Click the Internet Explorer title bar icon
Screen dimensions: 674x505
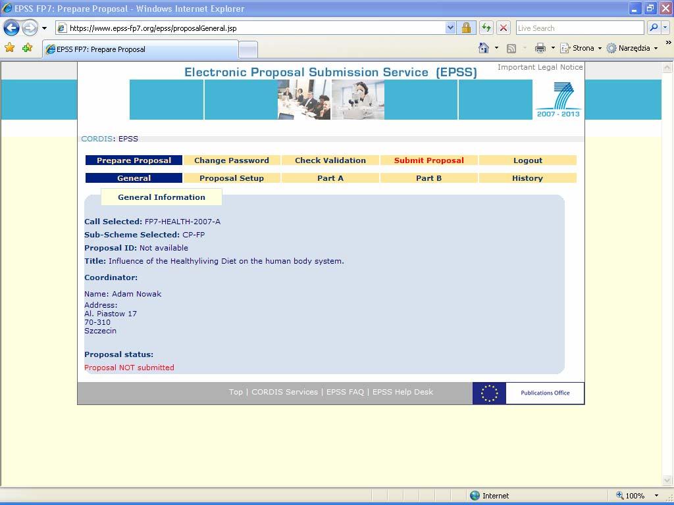tap(7, 8)
